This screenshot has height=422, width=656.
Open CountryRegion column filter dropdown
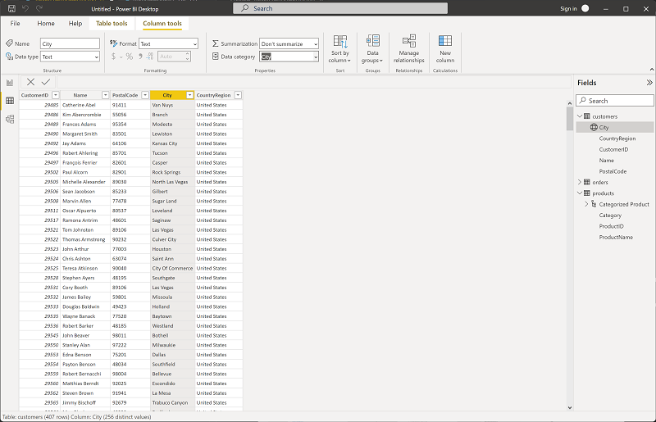click(x=238, y=95)
